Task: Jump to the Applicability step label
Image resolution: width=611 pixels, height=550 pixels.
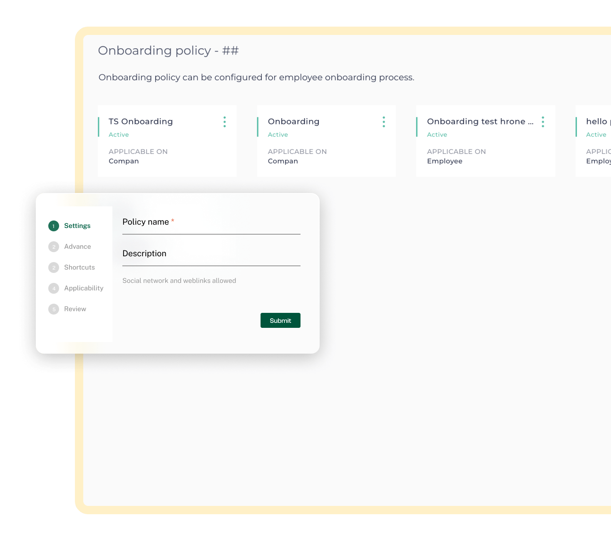Action: 84,288
